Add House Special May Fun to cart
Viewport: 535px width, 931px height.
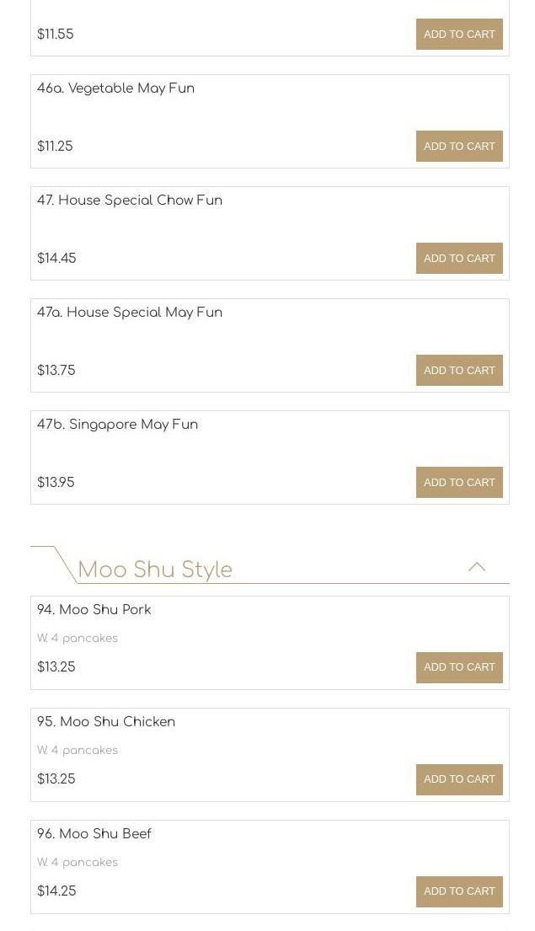click(459, 371)
